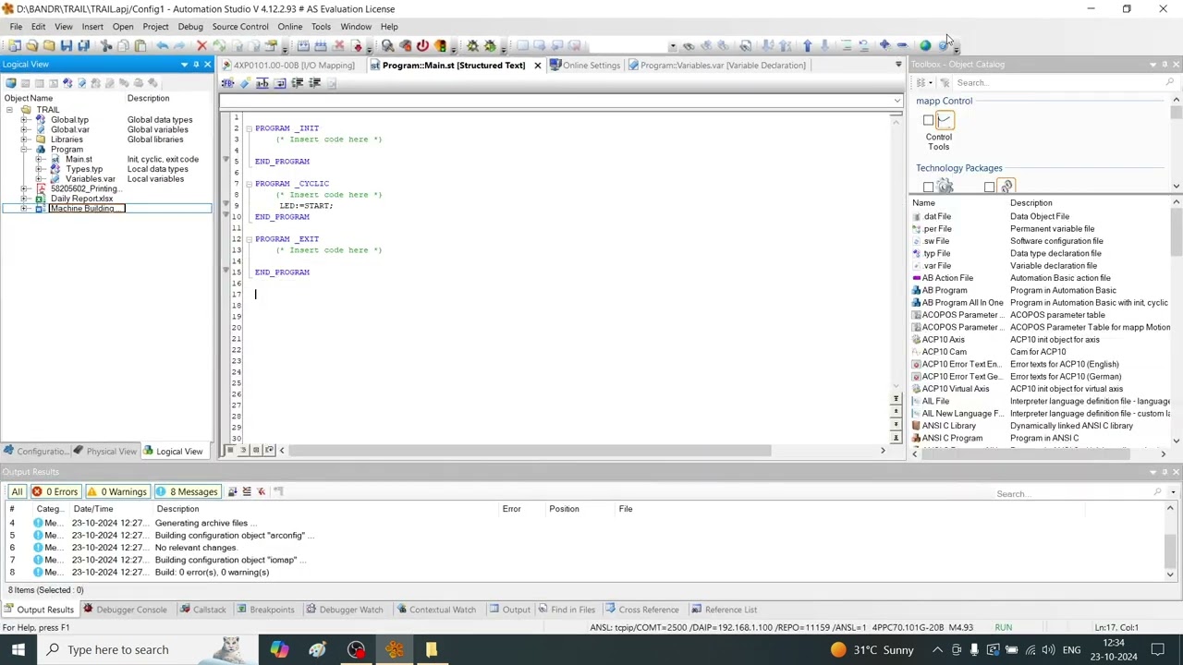Open the Source Control menu
Screen dimensions: 1183x665
tap(240, 27)
